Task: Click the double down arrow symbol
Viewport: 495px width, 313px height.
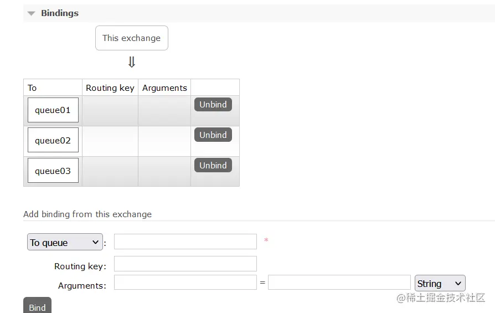Action: click(132, 63)
